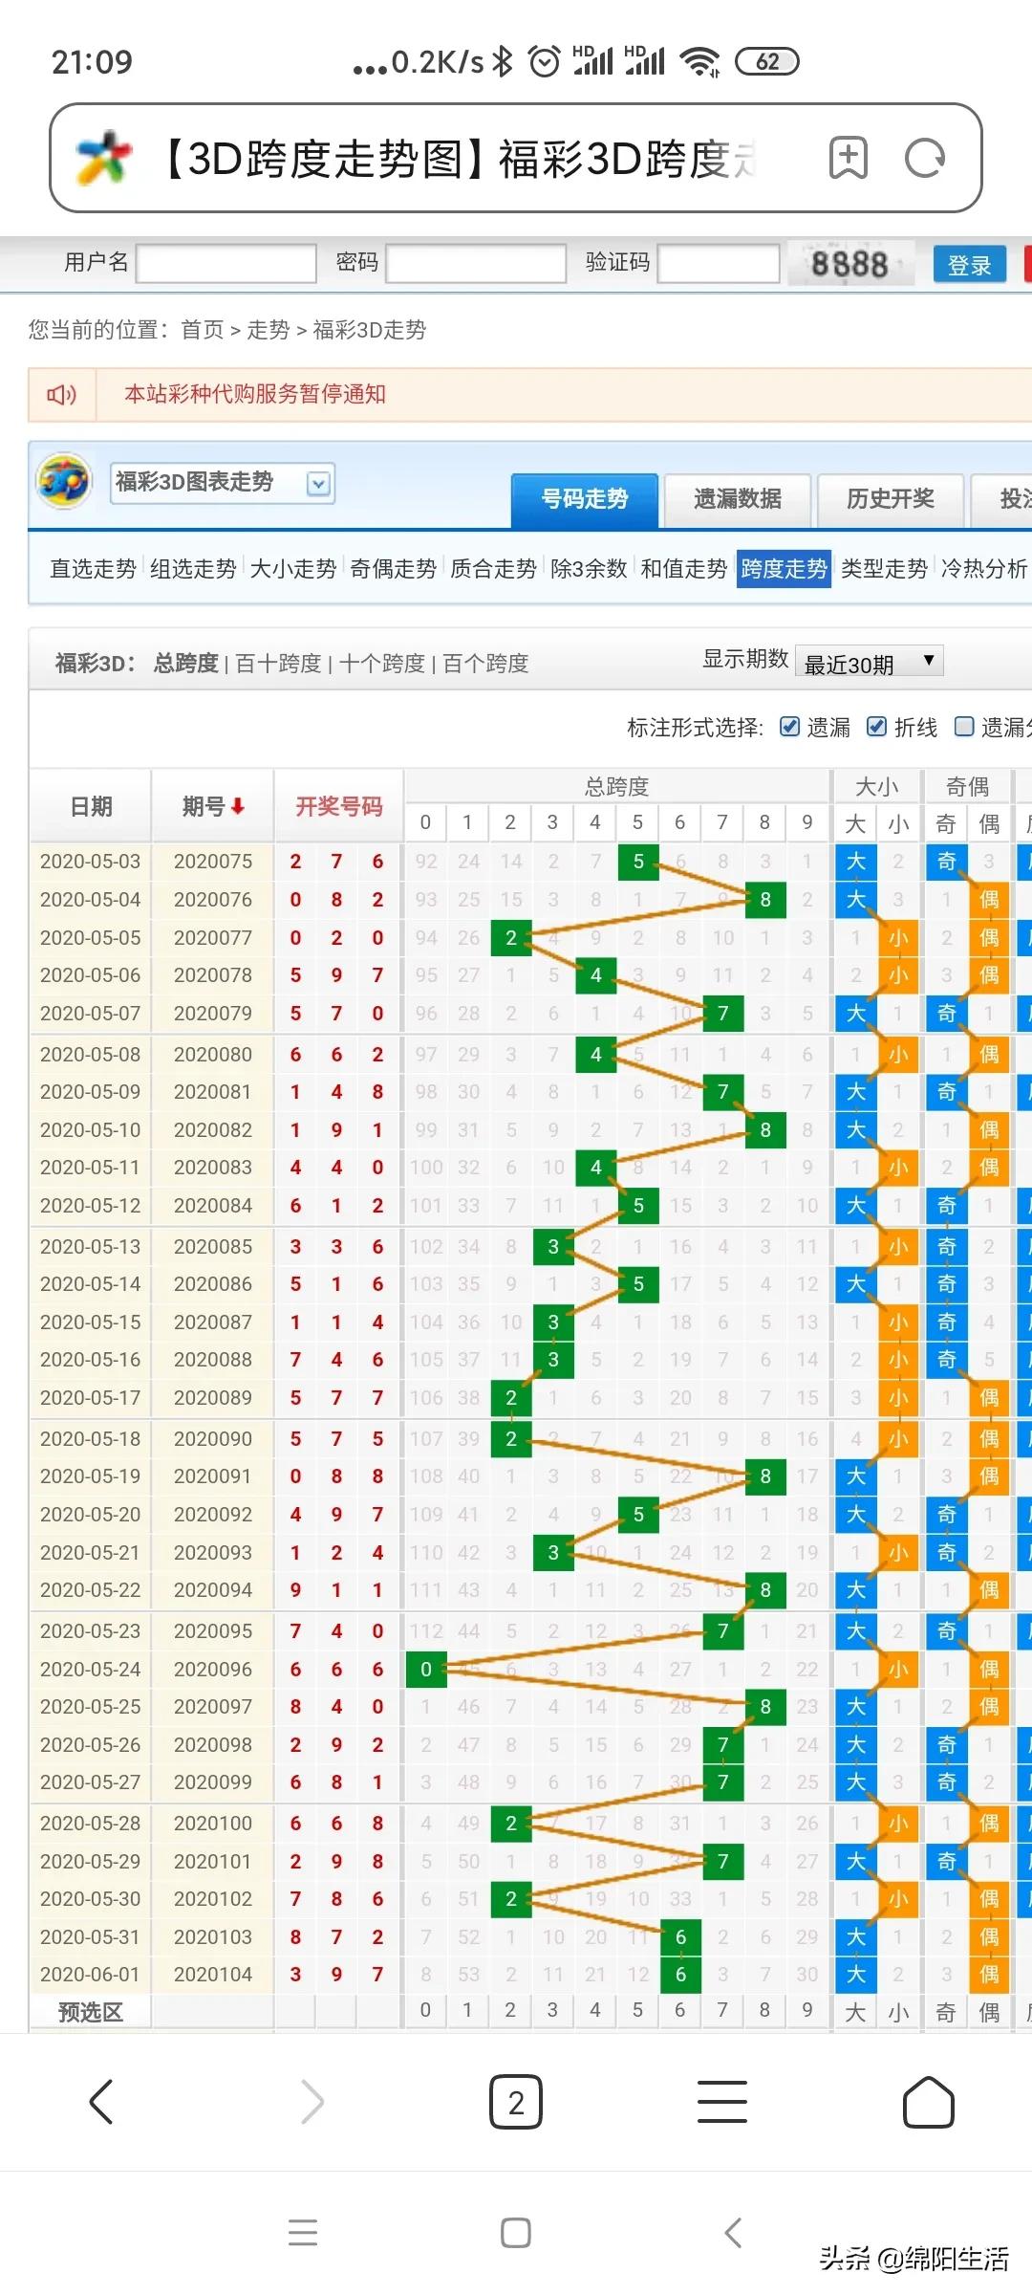The image size is (1032, 2295).
Task: Open the 福彩3D图表走势 dropdown
Action: (x=223, y=483)
